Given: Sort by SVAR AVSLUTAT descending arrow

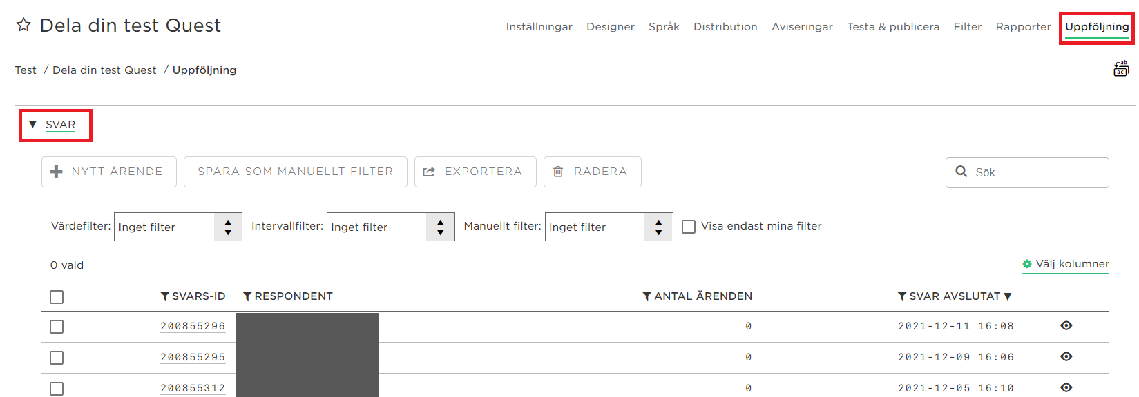Looking at the screenshot, I should click(1008, 296).
